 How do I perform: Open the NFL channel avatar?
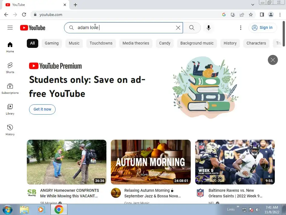click(200, 193)
